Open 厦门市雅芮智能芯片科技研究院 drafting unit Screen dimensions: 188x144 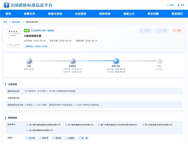118,125
